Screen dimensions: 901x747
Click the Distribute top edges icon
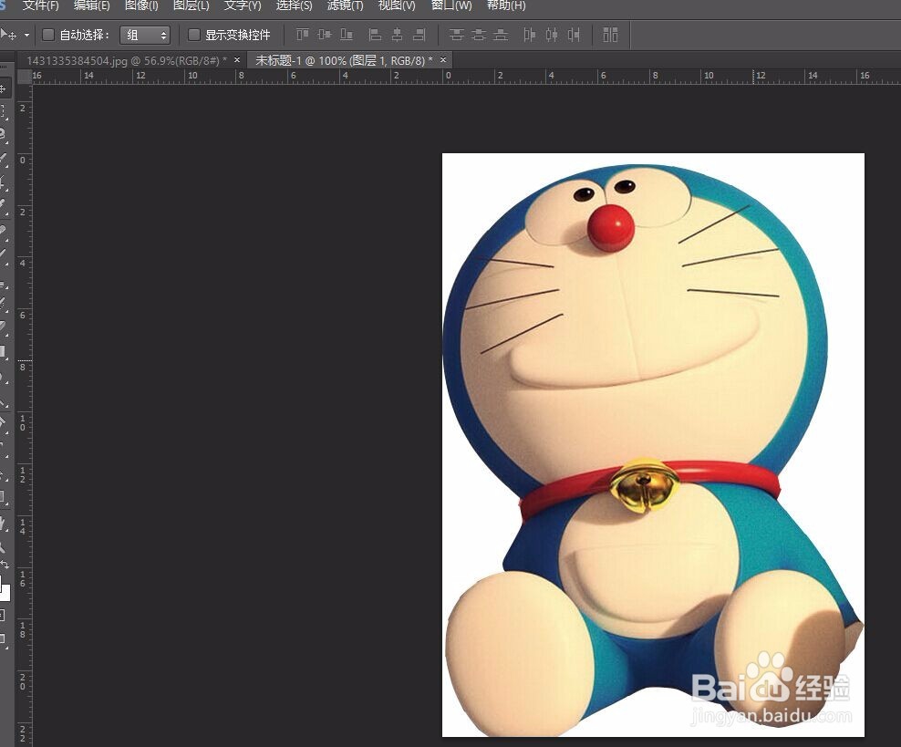456,35
